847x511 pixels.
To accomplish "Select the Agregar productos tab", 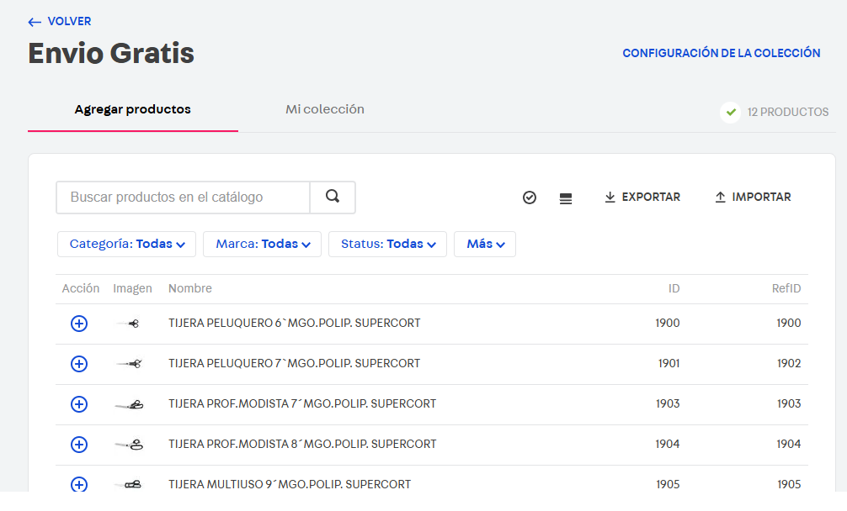I will 133,110.
